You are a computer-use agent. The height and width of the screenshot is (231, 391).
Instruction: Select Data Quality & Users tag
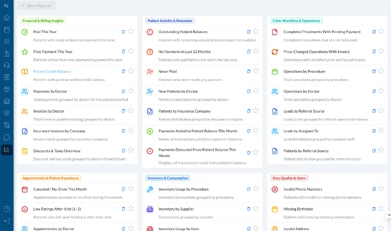289,178
